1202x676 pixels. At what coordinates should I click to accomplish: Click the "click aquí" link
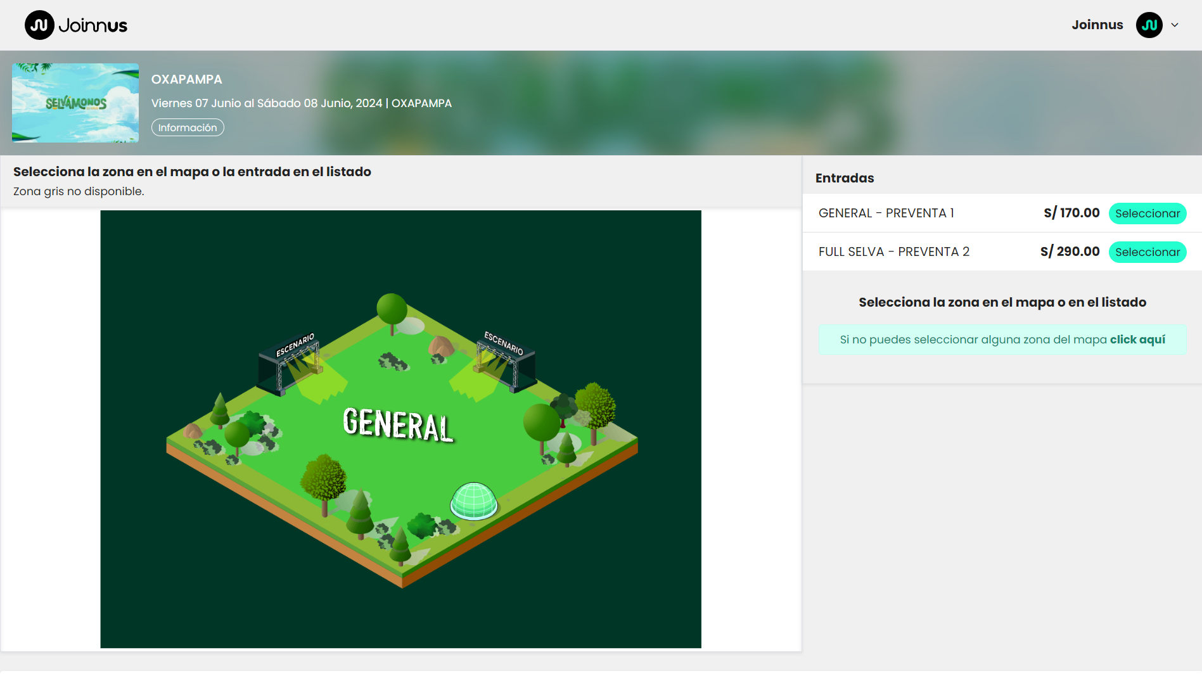[1137, 340]
